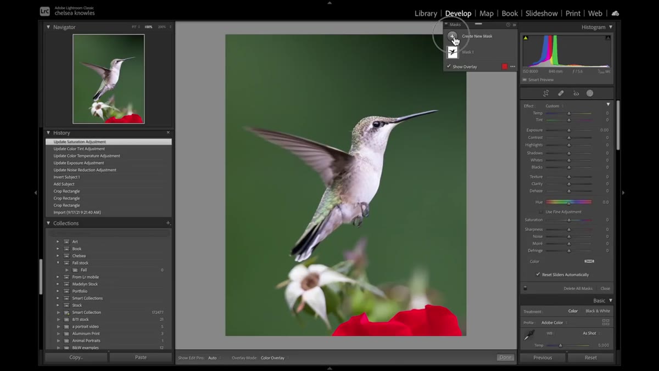Switch to the Print module

pyautogui.click(x=573, y=13)
